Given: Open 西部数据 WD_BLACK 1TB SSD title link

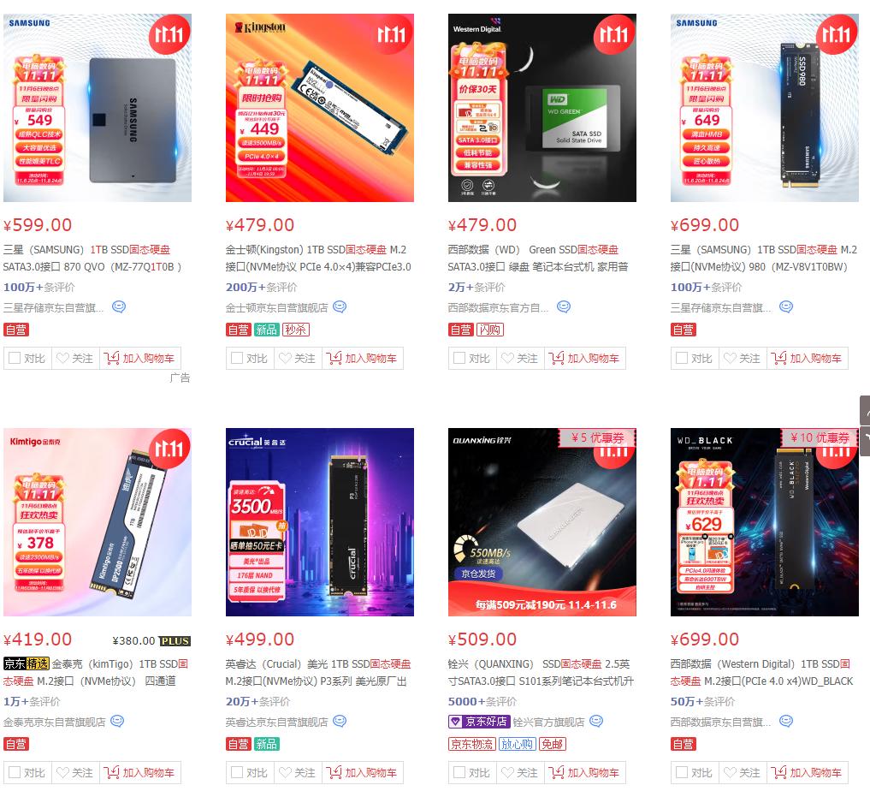Looking at the screenshot, I should [x=762, y=672].
